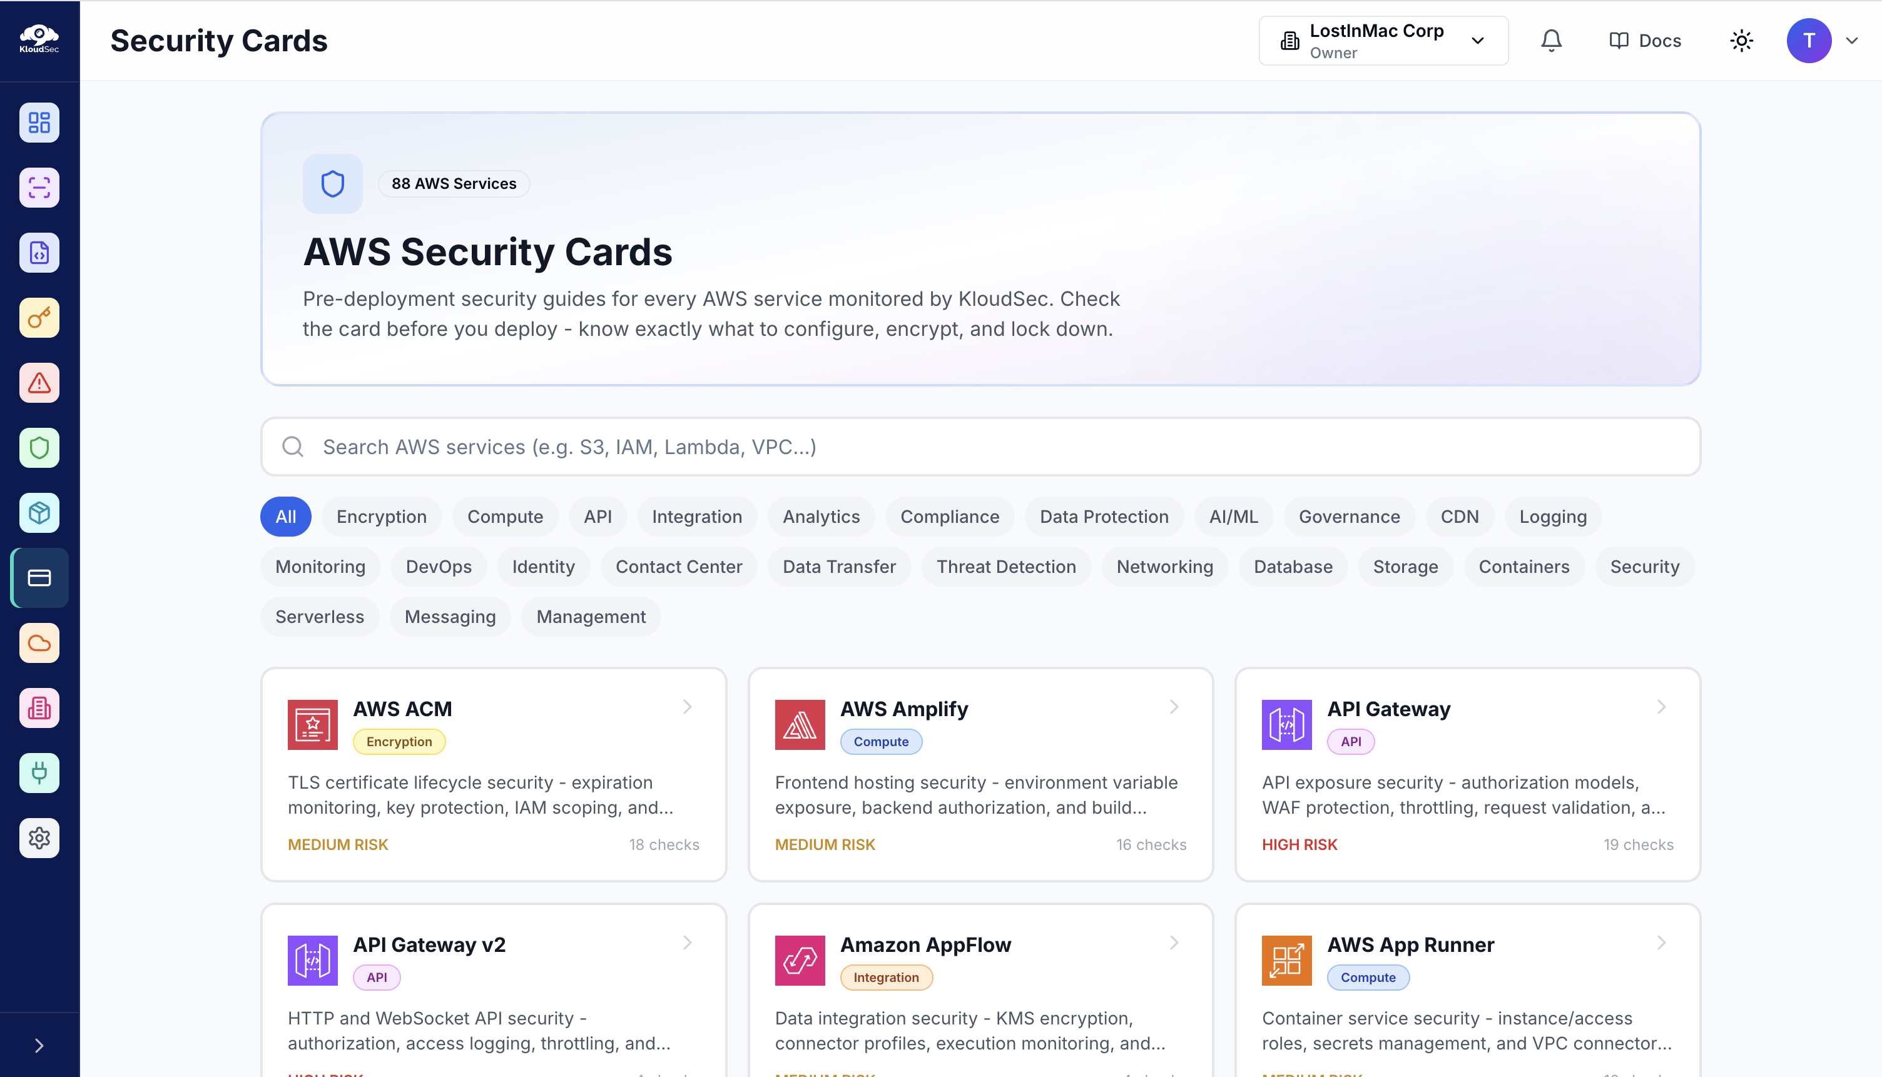The width and height of the screenshot is (1882, 1077).
Task: Filter by Messaging category chip
Action: pos(450,616)
